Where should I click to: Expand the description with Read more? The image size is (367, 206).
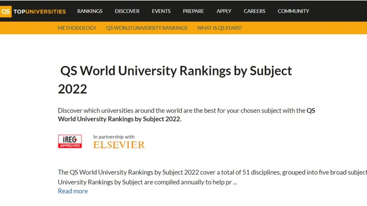[73, 191]
